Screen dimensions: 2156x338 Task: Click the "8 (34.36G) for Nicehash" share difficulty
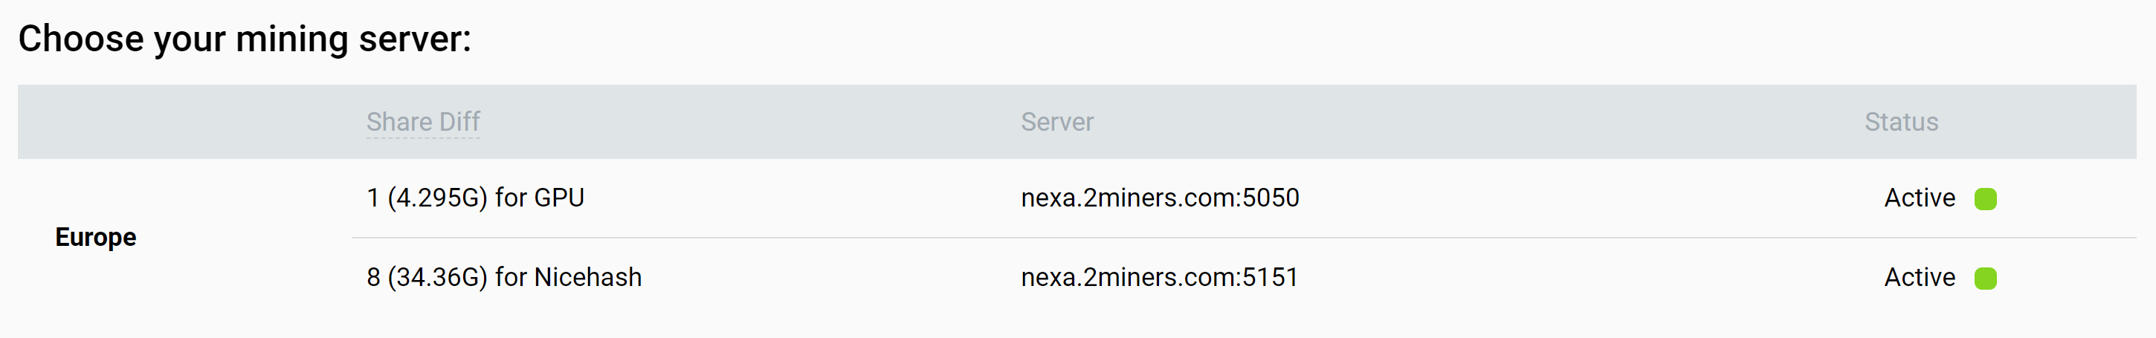504,278
